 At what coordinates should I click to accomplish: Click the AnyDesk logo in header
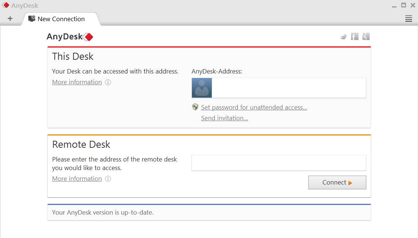click(x=70, y=37)
